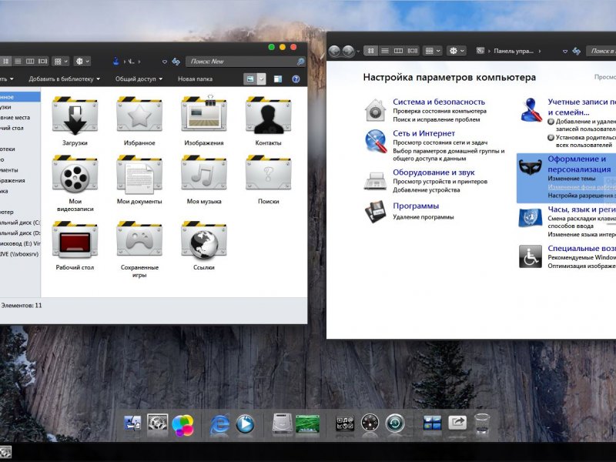Screen dimensions: 616x462
Task: Open Система и безопасность category
Action: click(x=439, y=102)
